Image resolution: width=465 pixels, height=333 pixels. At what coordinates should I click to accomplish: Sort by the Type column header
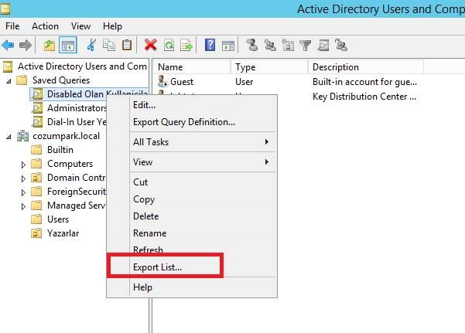(269, 67)
